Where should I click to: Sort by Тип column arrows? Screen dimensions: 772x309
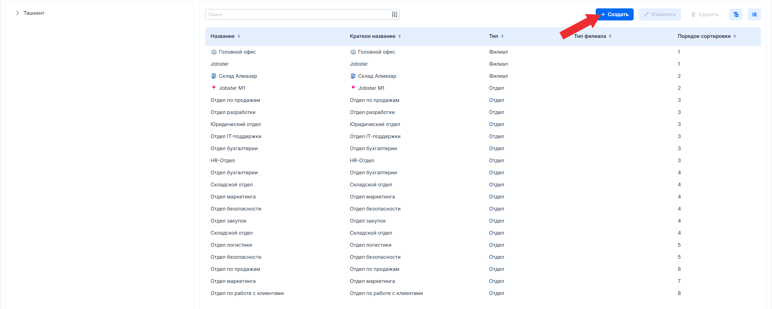tap(502, 36)
